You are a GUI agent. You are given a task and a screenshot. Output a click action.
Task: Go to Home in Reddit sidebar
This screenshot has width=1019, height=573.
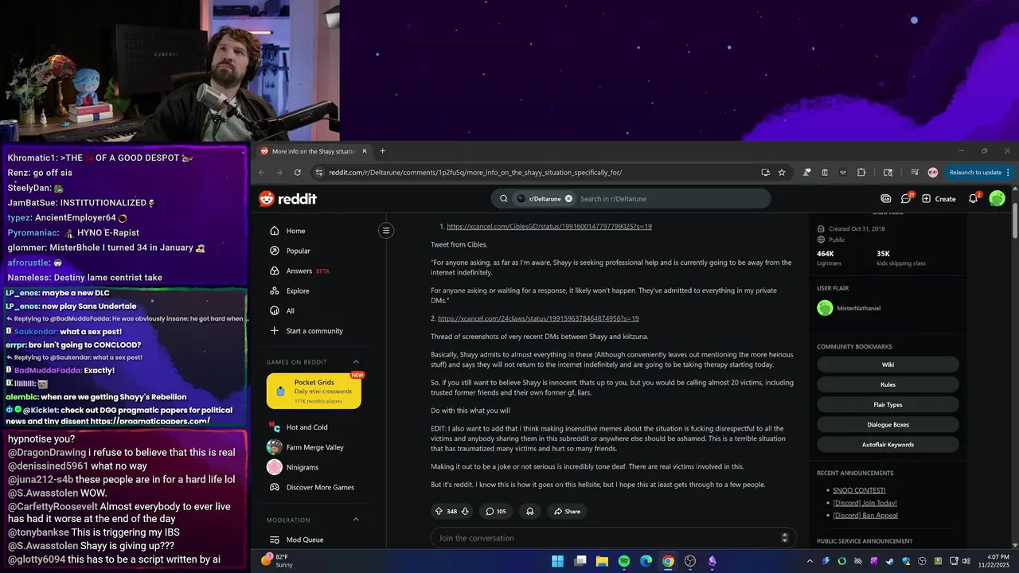pyautogui.click(x=296, y=231)
